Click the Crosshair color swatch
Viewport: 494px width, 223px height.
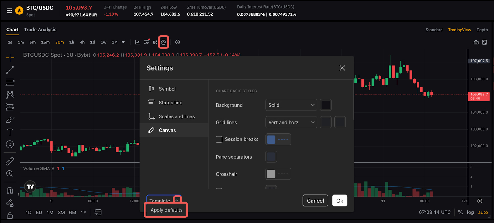click(271, 174)
